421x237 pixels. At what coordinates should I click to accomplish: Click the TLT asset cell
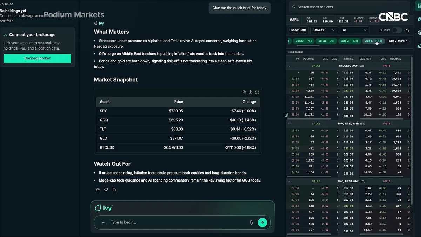(103, 129)
